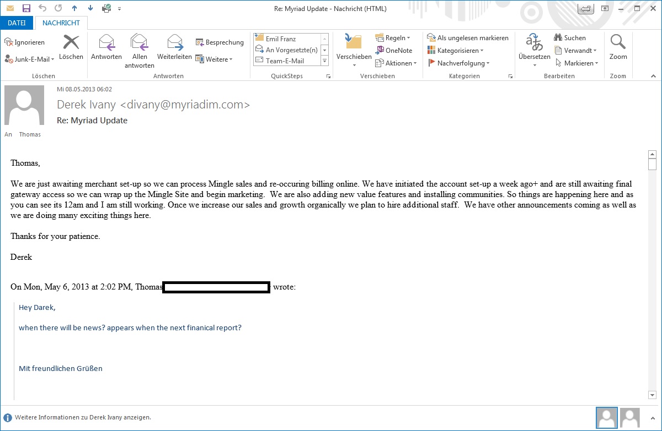This screenshot has width=662, height=431.
Task: Show more information about Derek Ivany
Action: coord(77,417)
